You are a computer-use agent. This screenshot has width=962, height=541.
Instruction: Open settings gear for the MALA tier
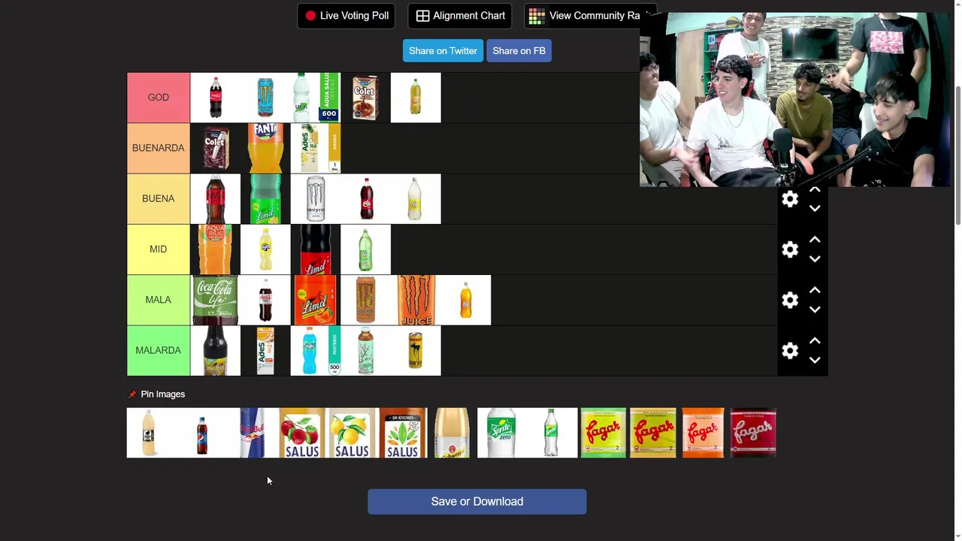click(790, 300)
